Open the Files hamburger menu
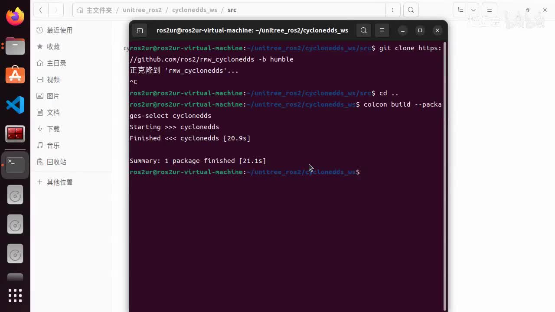 (490, 10)
